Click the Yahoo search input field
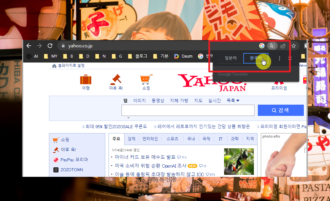330x201 pixels. (188, 110)
